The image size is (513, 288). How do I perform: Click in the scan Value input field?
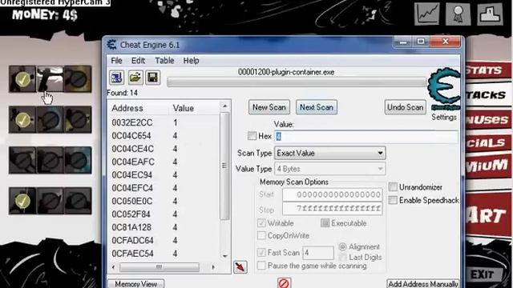366,136
